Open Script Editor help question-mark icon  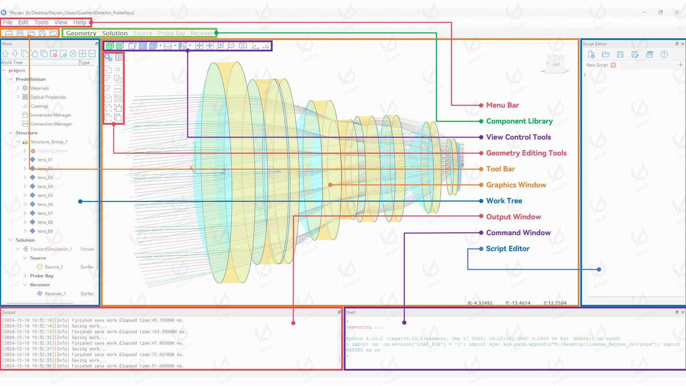click(664, 54)
